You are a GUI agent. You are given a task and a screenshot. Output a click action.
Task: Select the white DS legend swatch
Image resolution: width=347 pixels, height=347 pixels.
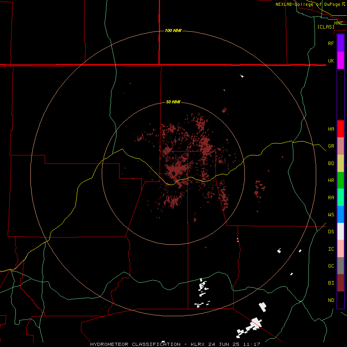tap(340, 231)
